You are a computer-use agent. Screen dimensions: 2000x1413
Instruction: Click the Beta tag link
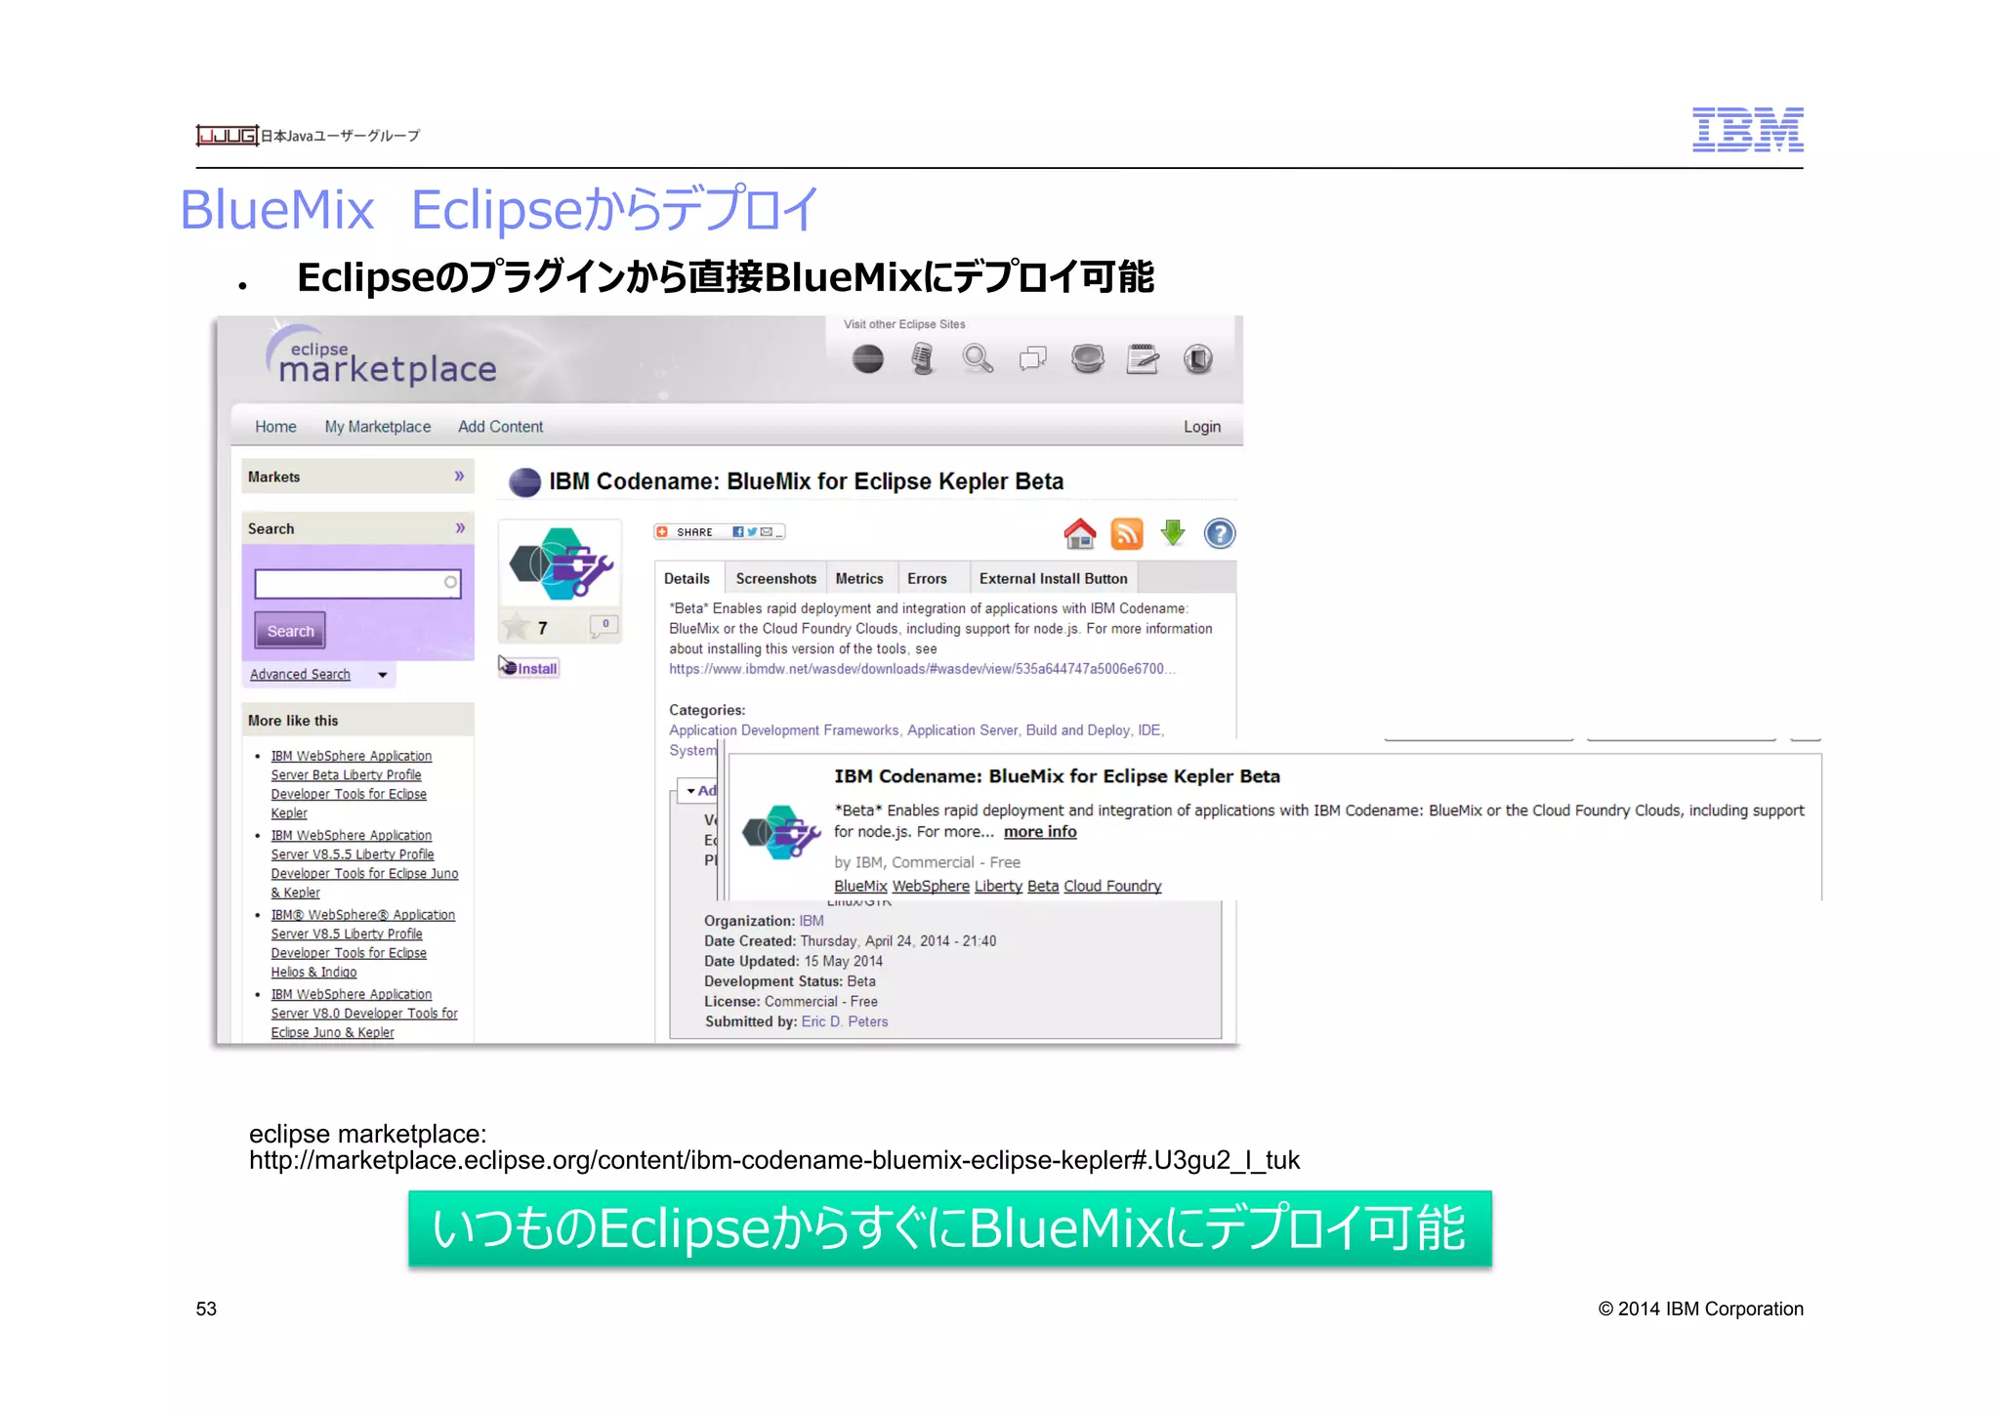pyautogui.click(x=1043, y=886)
